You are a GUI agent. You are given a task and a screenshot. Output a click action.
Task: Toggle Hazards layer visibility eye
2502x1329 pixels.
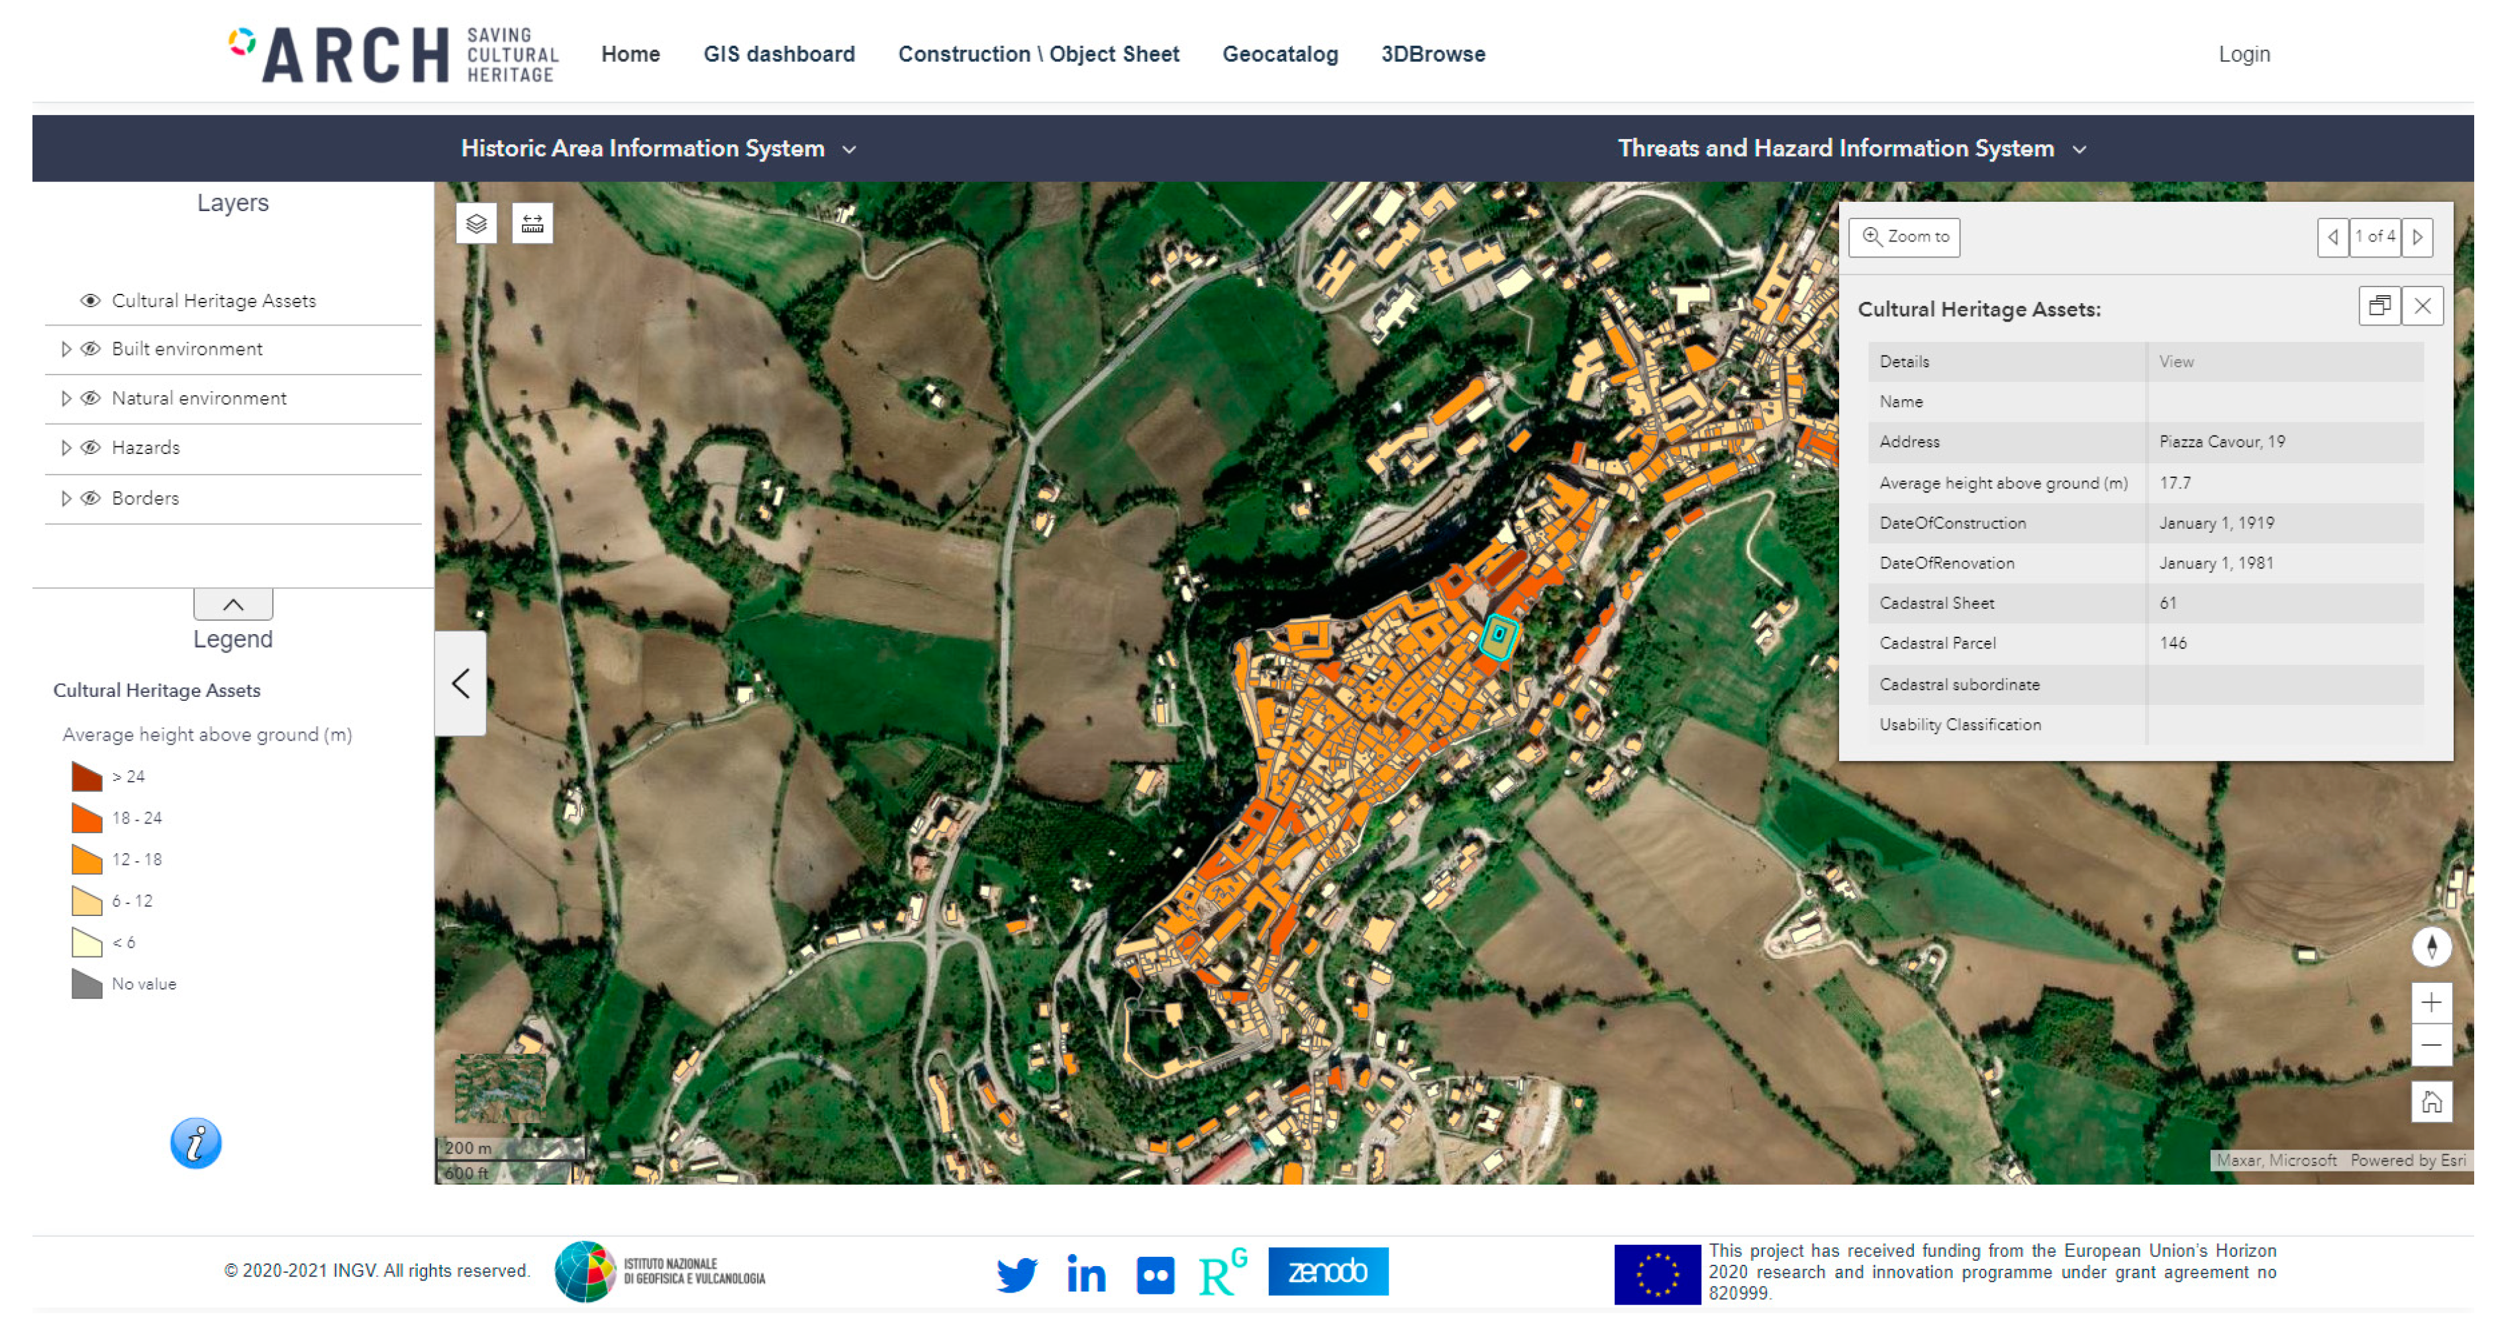click(90, 447)
